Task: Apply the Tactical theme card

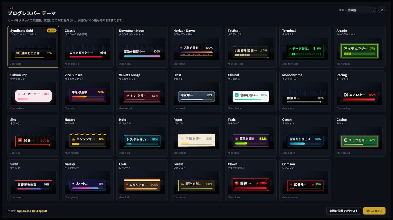Action: point(251,47)
